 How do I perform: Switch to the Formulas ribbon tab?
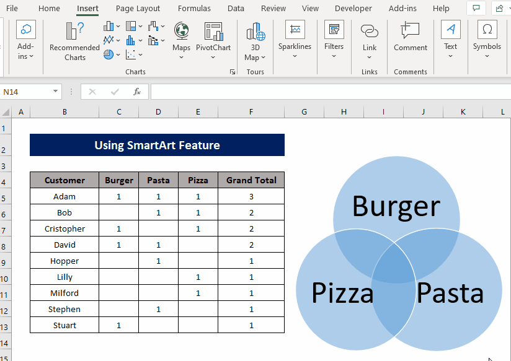194,8
